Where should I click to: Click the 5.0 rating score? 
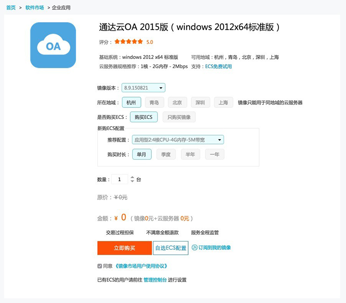click(x=150, y=42)
